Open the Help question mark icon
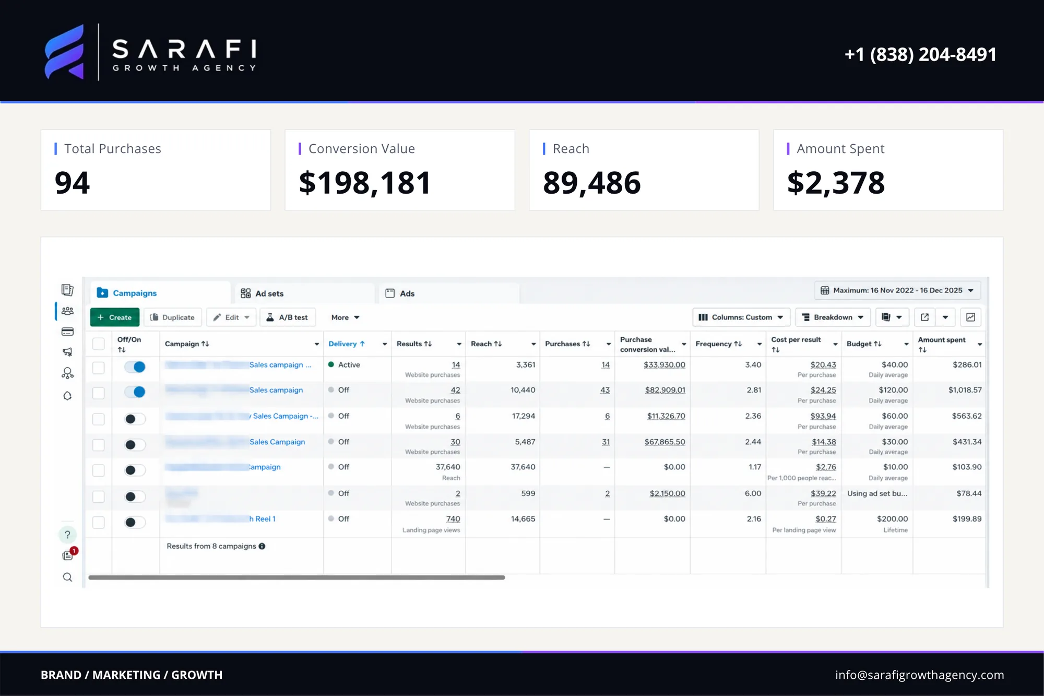 tap(67, 534)
